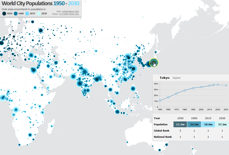Viewport: 229px width, 155px height.
Task: Select the Karachi city circle
Action: [x=73, y=76]
